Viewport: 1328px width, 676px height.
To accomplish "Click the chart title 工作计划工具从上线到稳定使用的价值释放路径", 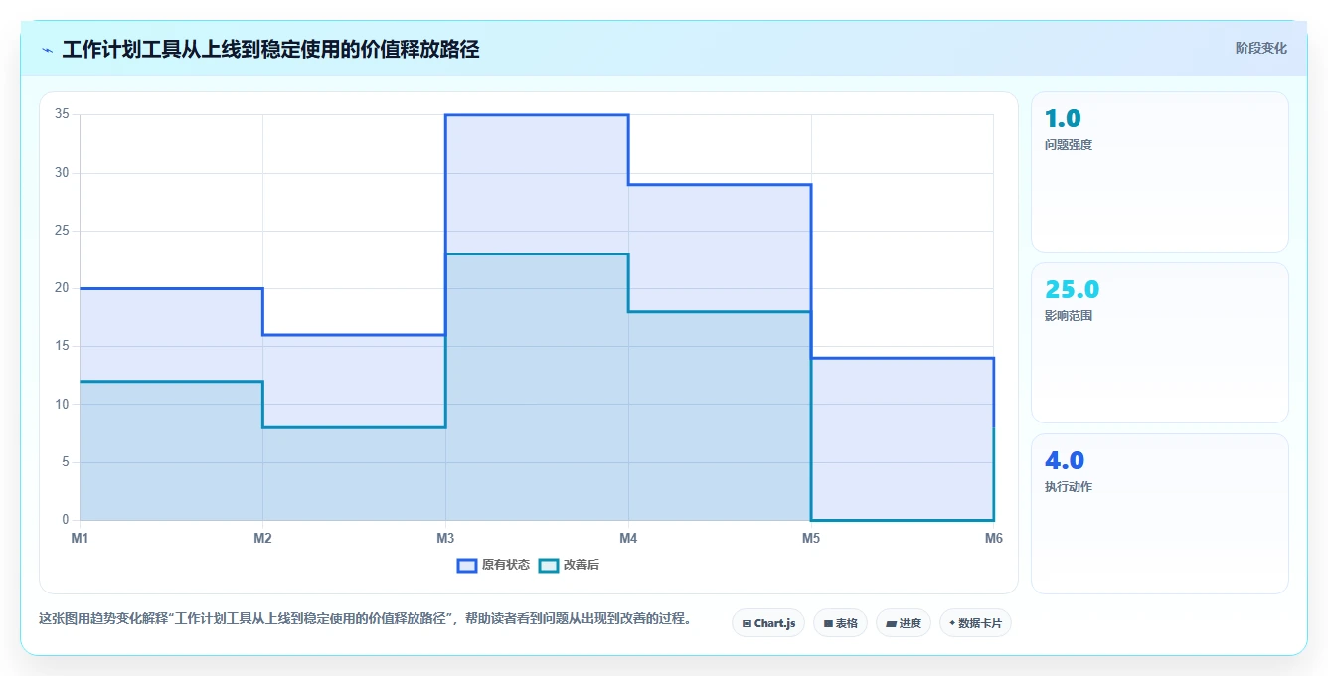I will [x=270, y=49].
